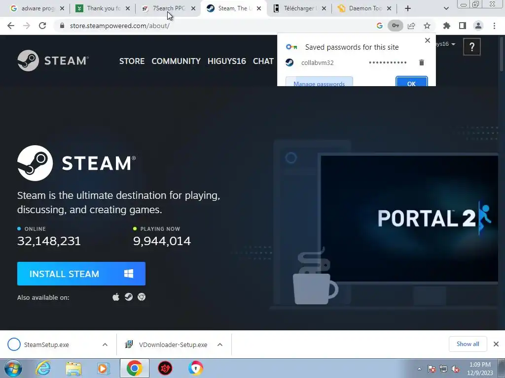Open the HIGUYS16 profile menu
Viewport: 505px width, 378px height.
tap(227, 61)
